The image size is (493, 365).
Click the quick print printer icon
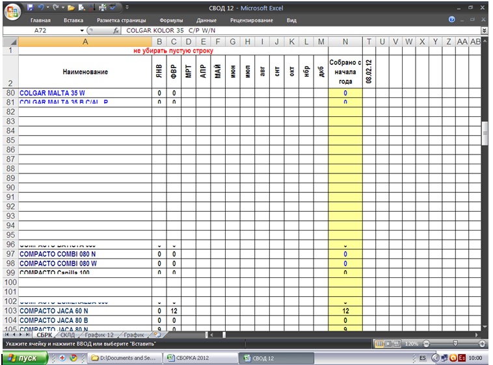[103, 8]
